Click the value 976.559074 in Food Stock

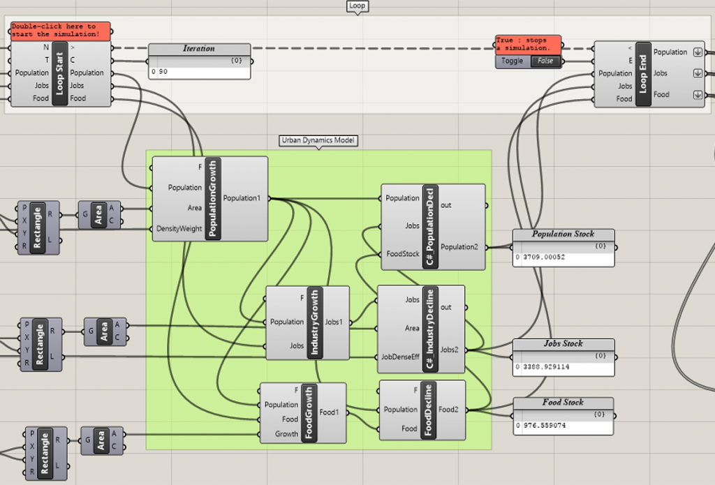(x=545, y=426)
